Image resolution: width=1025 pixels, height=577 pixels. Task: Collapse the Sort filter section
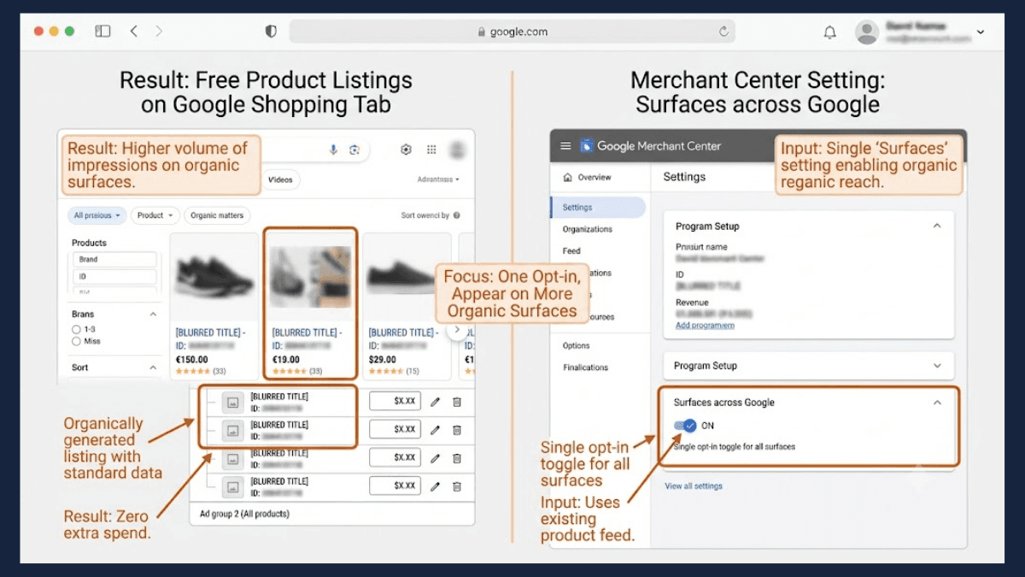[154, 368]
